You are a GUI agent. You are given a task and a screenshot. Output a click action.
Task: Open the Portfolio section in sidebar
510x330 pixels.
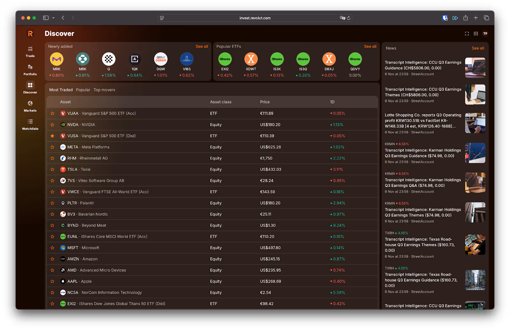tap(30, 70)
